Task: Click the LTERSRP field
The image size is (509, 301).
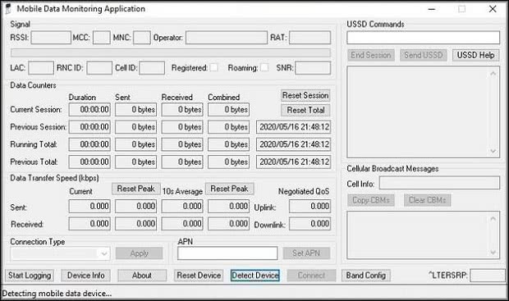Action: (x=488, y=276)
